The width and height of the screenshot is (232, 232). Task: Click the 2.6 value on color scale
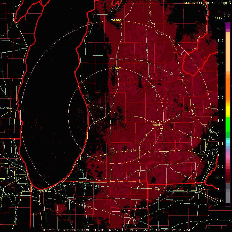click(x=220, y=132)
